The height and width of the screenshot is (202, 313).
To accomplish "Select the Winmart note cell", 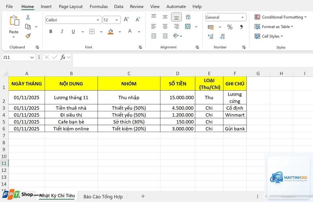I will pos(235,115).
